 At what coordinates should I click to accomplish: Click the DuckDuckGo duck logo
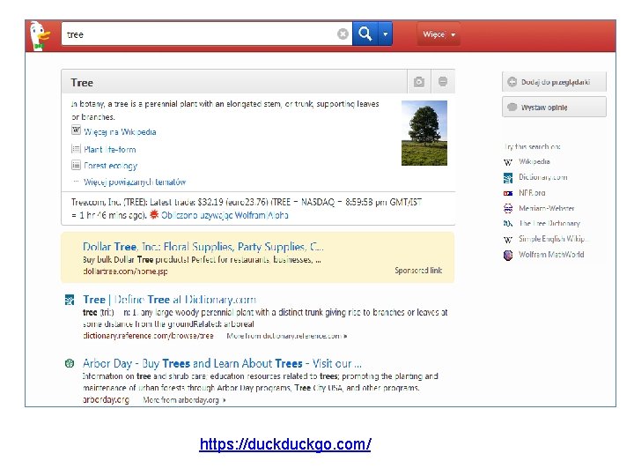click(40, 35)
